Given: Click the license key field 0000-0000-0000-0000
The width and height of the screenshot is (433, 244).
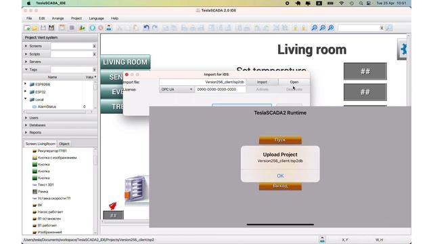Looking at the screenshot, I should click(221, 89).
